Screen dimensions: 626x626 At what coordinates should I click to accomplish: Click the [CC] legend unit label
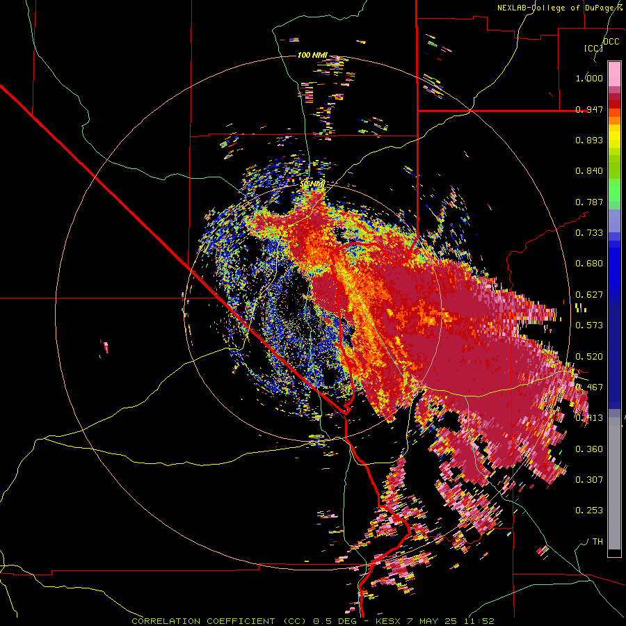click(593, 48)
